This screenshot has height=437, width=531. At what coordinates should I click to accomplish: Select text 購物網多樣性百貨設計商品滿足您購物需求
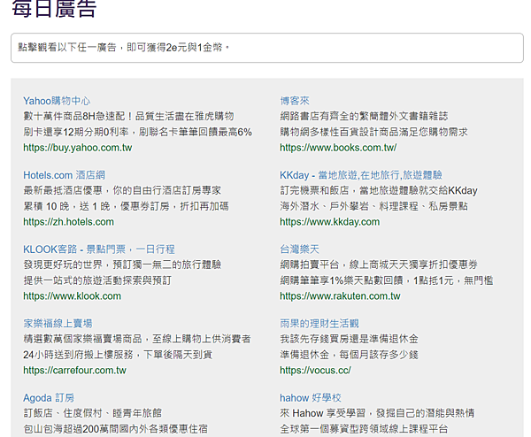[x=373, y=132]
